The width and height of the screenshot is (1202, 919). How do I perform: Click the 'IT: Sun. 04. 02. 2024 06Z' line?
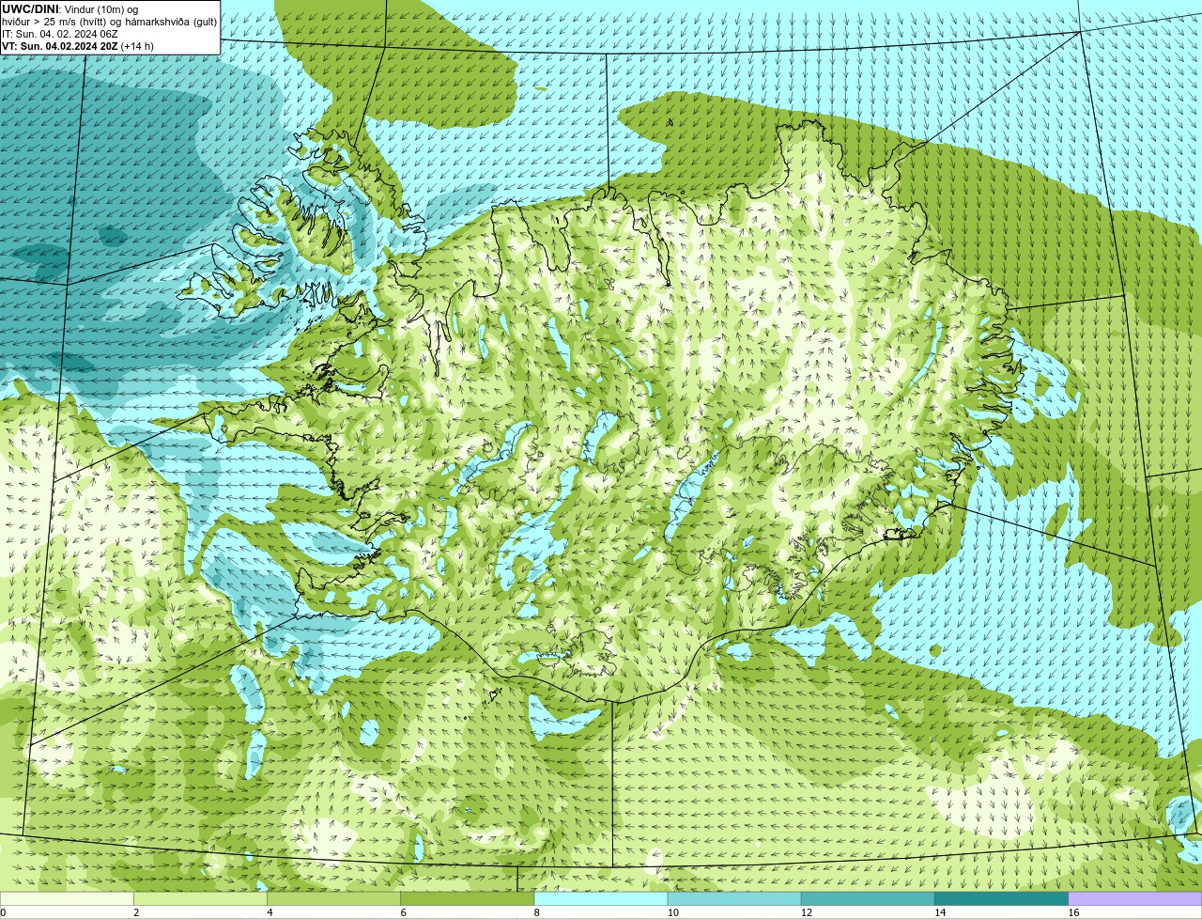click(x=60, y=34)
